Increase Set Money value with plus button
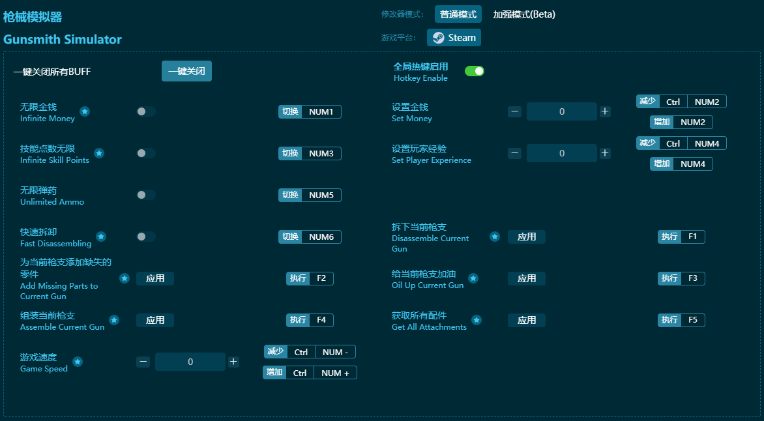Viewport: 764px width, 421px height. (x=605, y=111)
